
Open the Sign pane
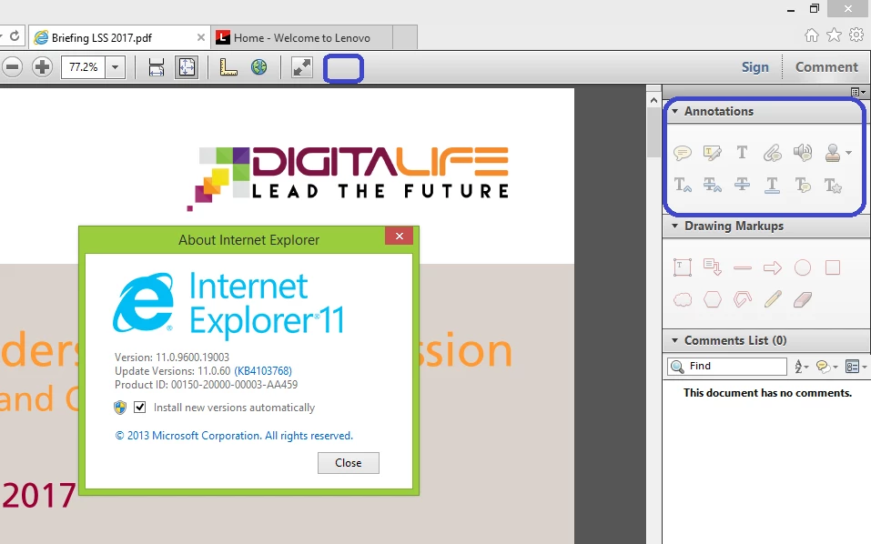(755, 67)
